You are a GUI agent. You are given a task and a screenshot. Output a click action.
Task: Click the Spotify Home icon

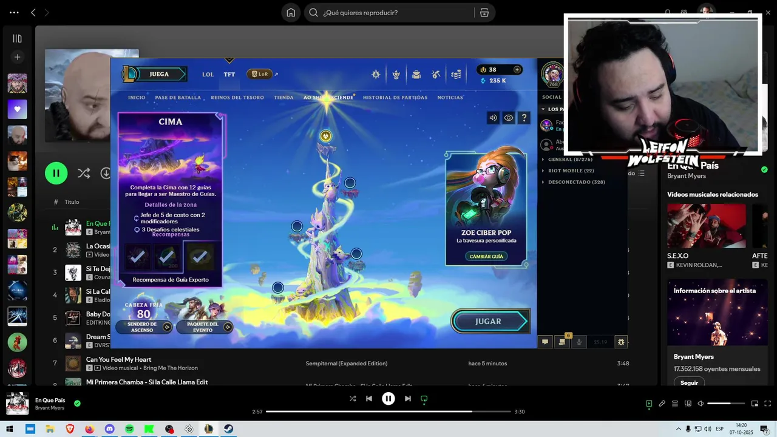tap(291, 13)
